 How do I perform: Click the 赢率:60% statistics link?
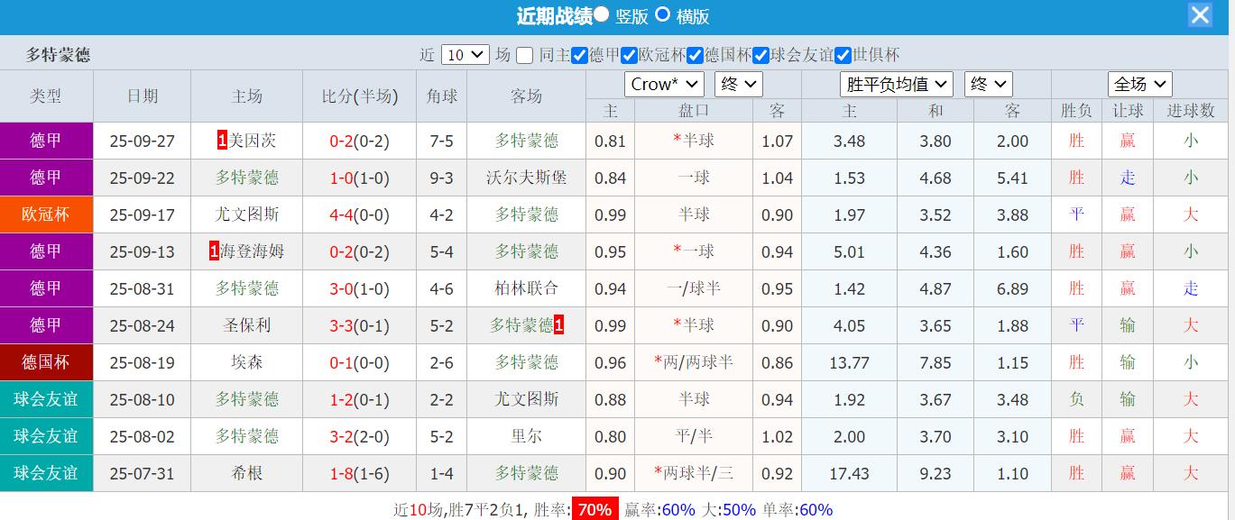coord(660,509)
